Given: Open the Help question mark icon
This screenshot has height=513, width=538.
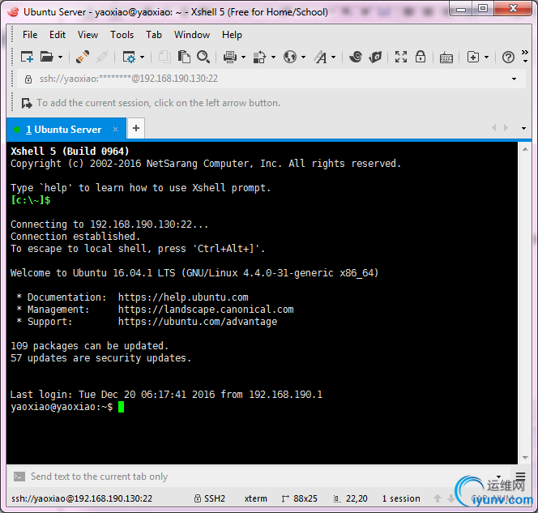Looking at the screenshot, I should [x=508, y=57].
